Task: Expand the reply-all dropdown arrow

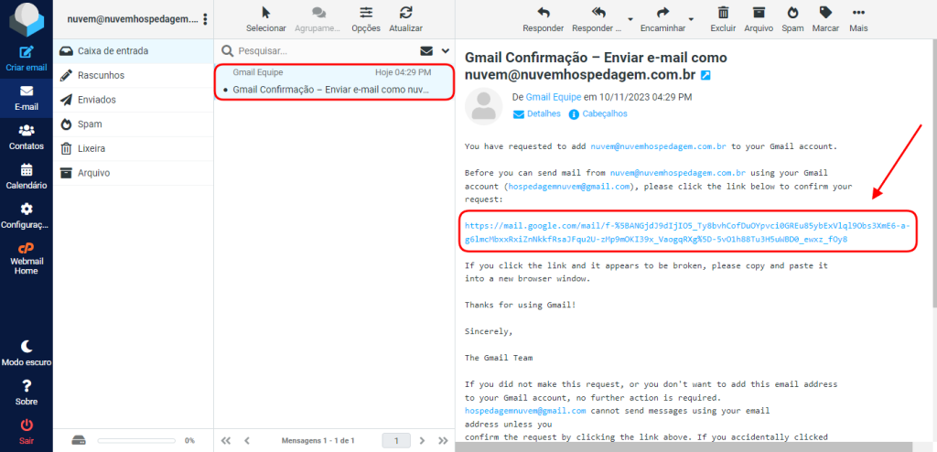Action: [x=630, y=19]
